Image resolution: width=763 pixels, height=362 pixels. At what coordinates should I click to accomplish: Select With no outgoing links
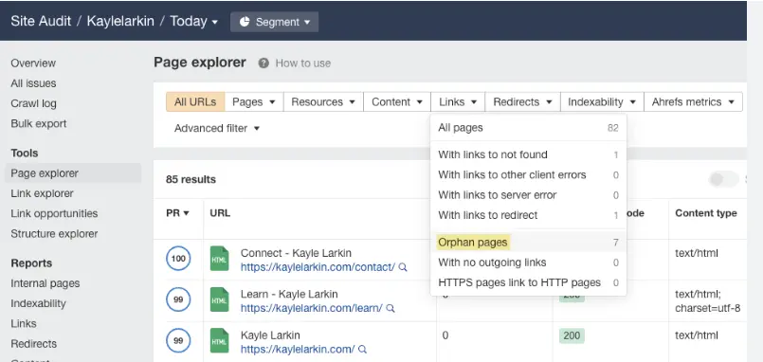[x=529, y=262]
